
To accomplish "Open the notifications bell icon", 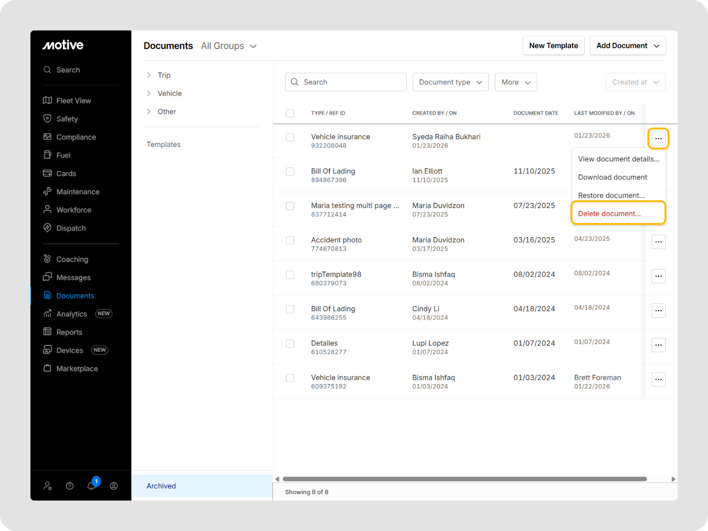I will [x=92, y=486].
